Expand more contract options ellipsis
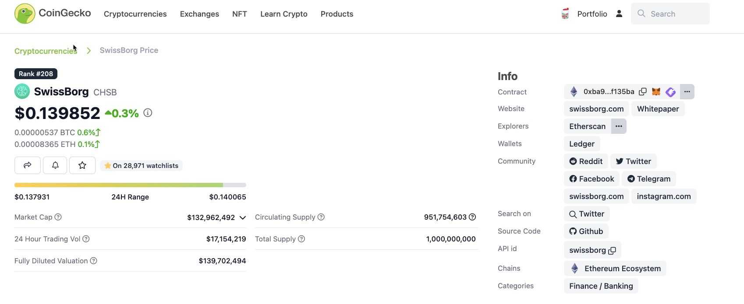Image resolution: width=744 pixels, height=304 pixels. point(687,91)
